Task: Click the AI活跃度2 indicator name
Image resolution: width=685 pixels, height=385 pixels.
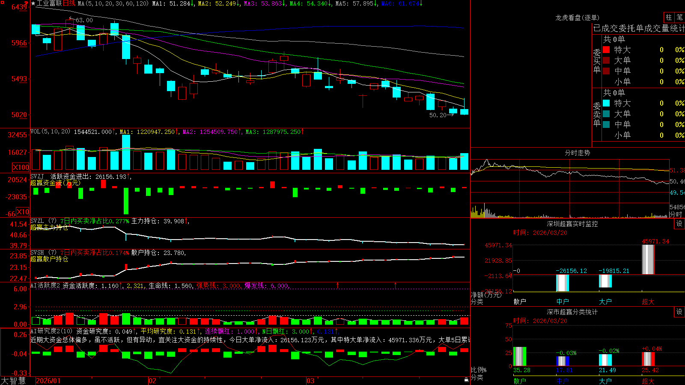Action: coord(45,285)
